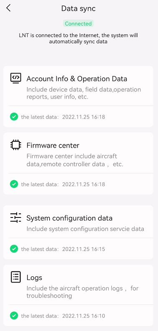
Task: Tap the LNT Internet connection message
Action: click(78, 38)
